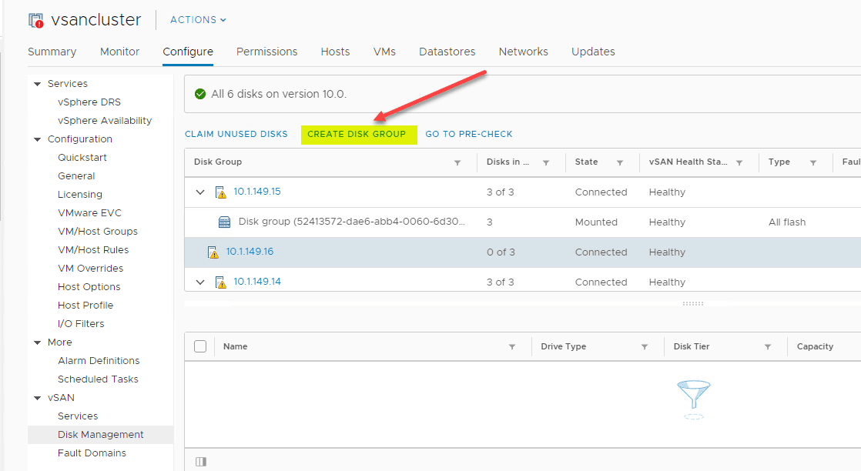Click CREATE DISK GROUP

[357, 134]
